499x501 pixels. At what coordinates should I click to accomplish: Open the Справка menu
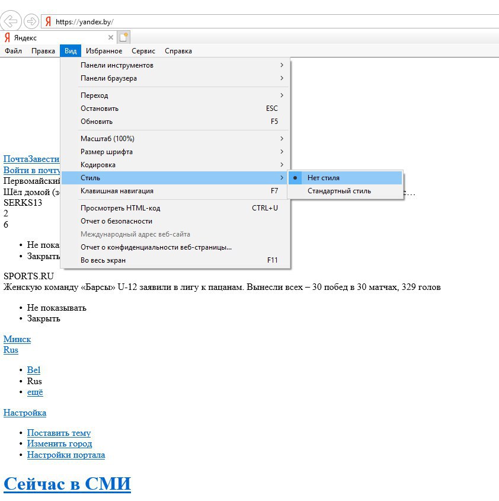(178, 51)
